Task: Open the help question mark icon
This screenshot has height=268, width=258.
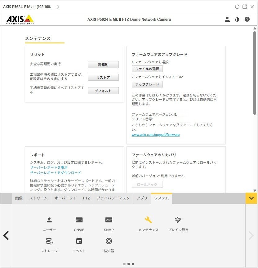Action: (x=247, y=19)
